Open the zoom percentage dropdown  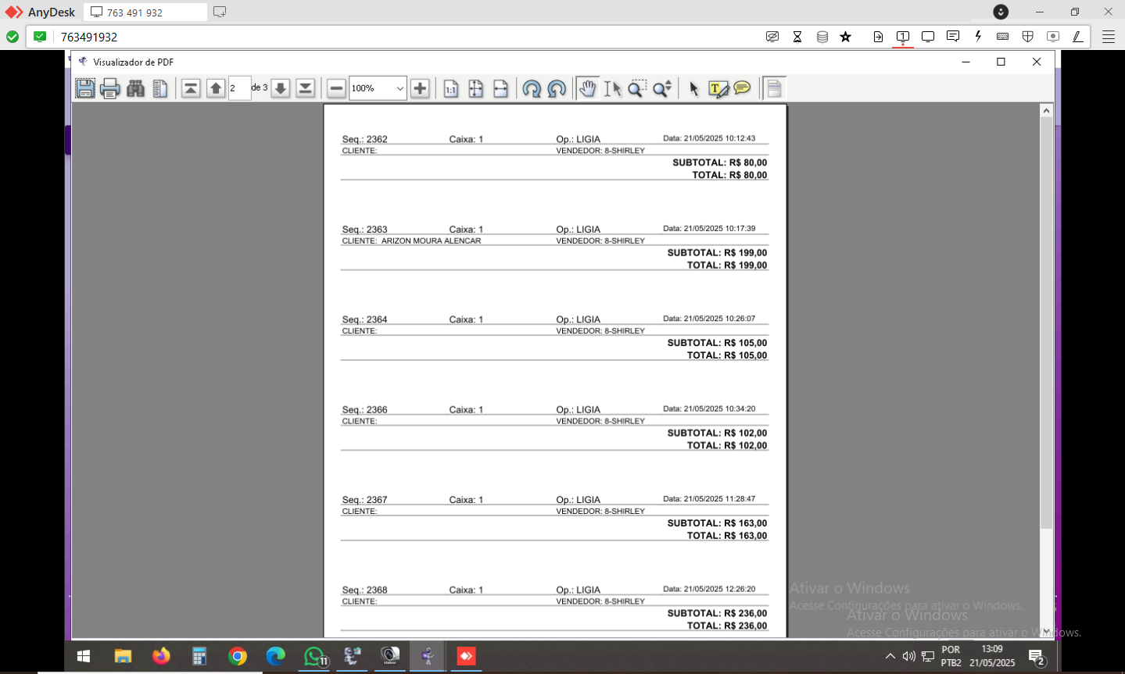coord(399,88)
